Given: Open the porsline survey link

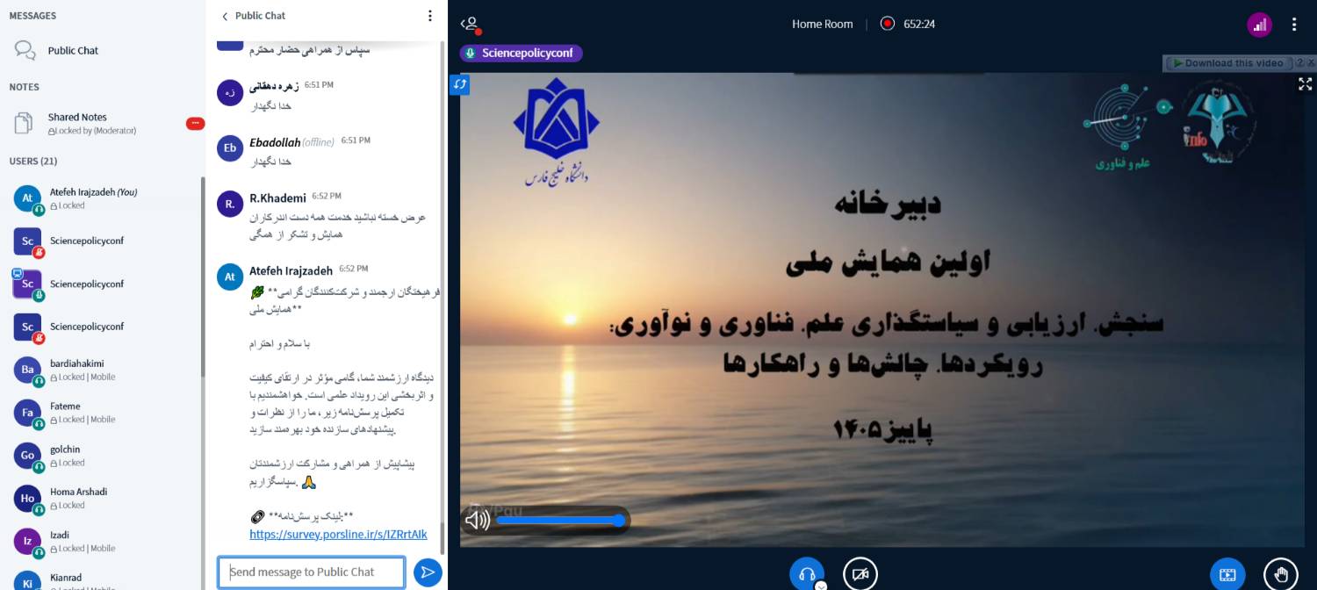Looking at the screenshot, I should (338, 534).
